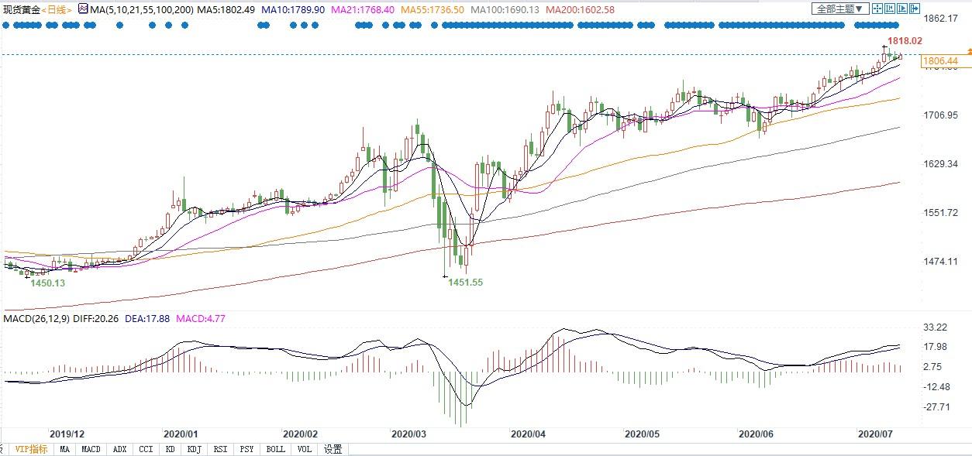Select the KDJ indicator tab
This screenshot has width=972, height=456.
click(x=195, y=449)
